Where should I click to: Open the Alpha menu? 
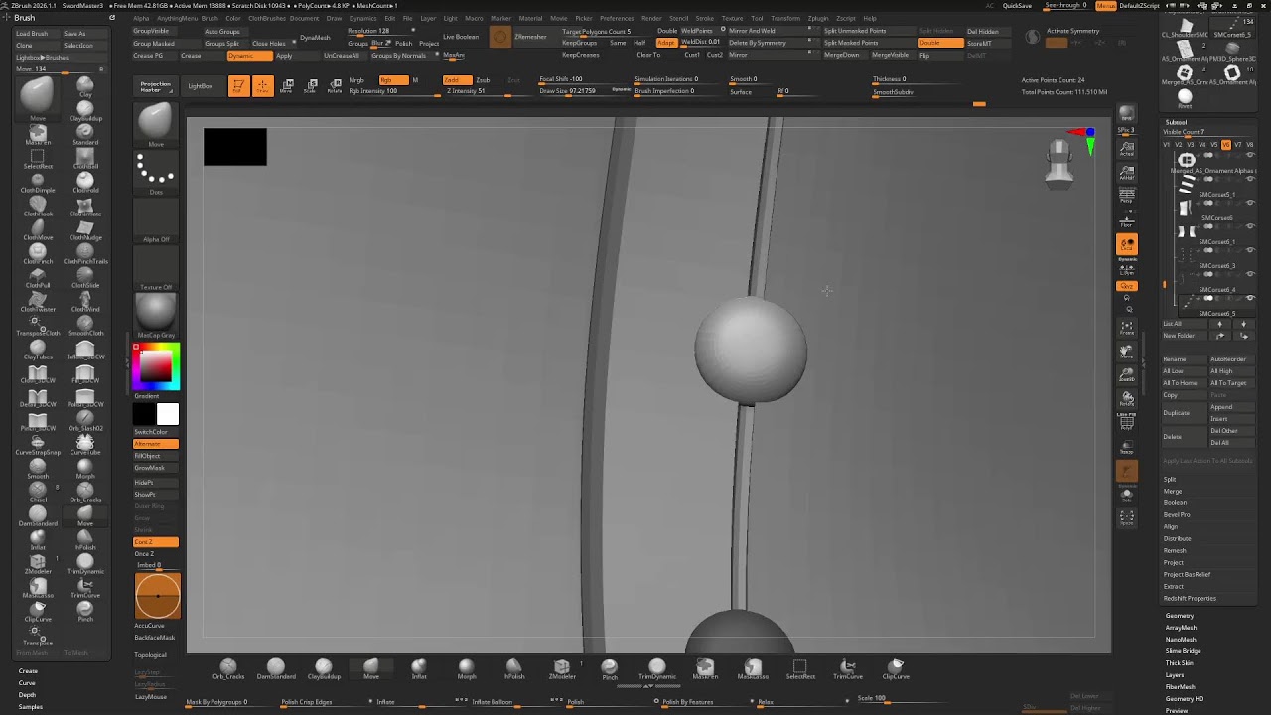(x=141, y=18)
